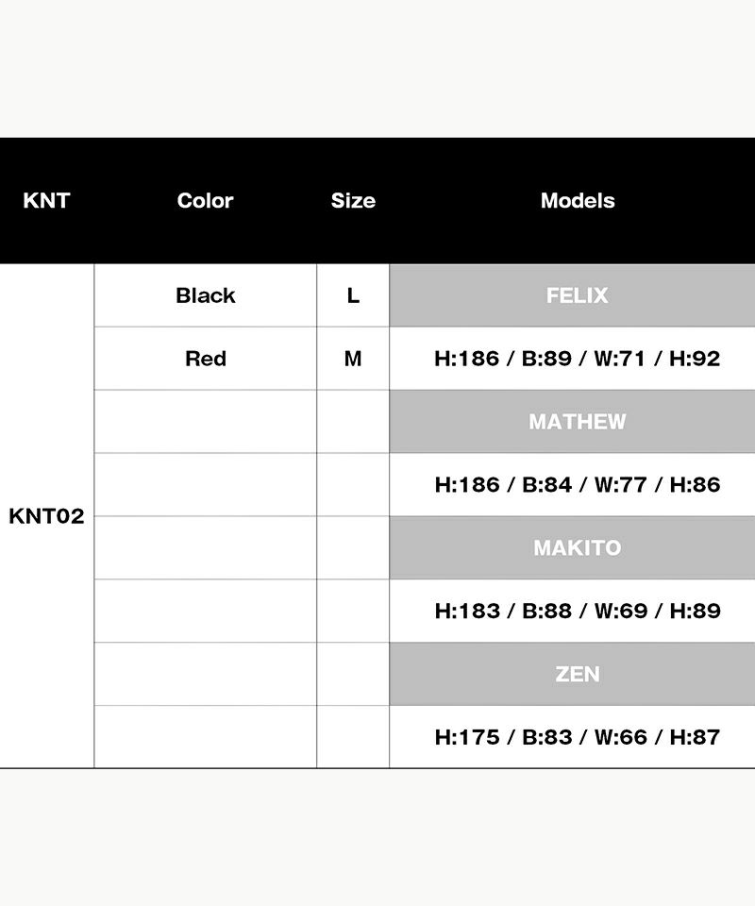755x906 pixels.
Task: Click the measurements H:186 / B:89 / W:71 / H:92
Action: (x=577, y=359)
